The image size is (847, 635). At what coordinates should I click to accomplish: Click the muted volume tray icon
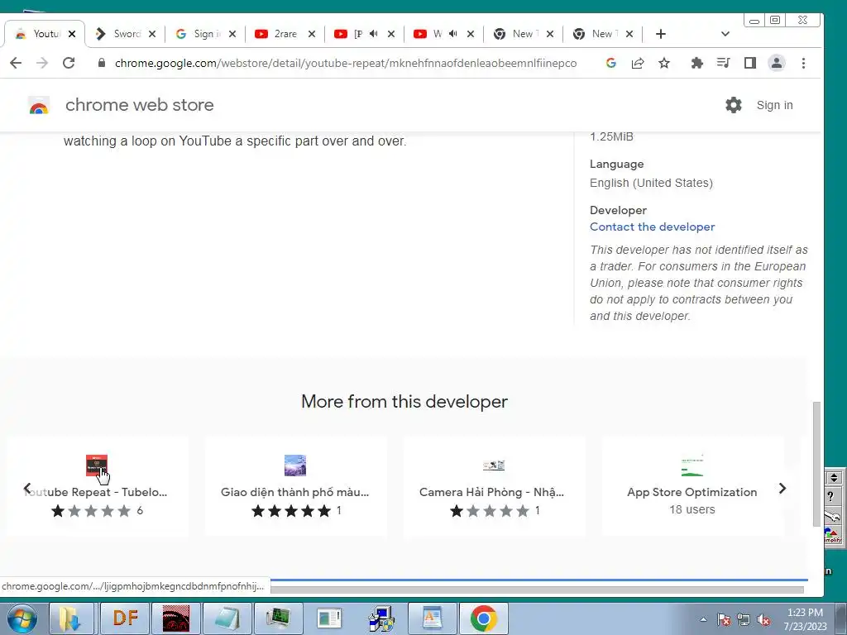763,619
